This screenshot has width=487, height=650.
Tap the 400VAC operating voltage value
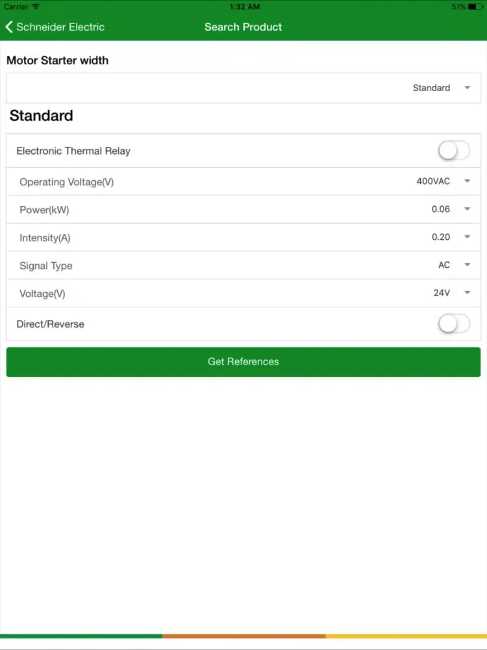click(x=433, y=181)
